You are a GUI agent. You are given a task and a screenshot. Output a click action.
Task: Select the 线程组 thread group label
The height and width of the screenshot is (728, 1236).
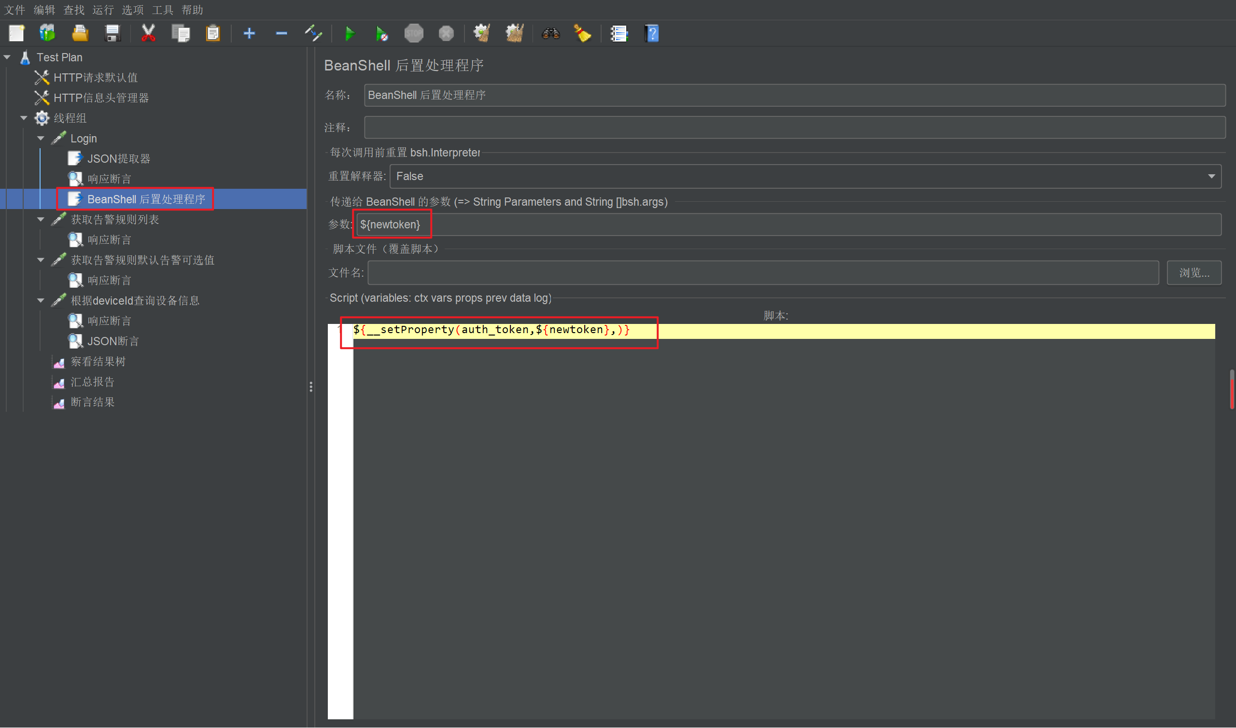pyautogui.click(x=70, y=118)
